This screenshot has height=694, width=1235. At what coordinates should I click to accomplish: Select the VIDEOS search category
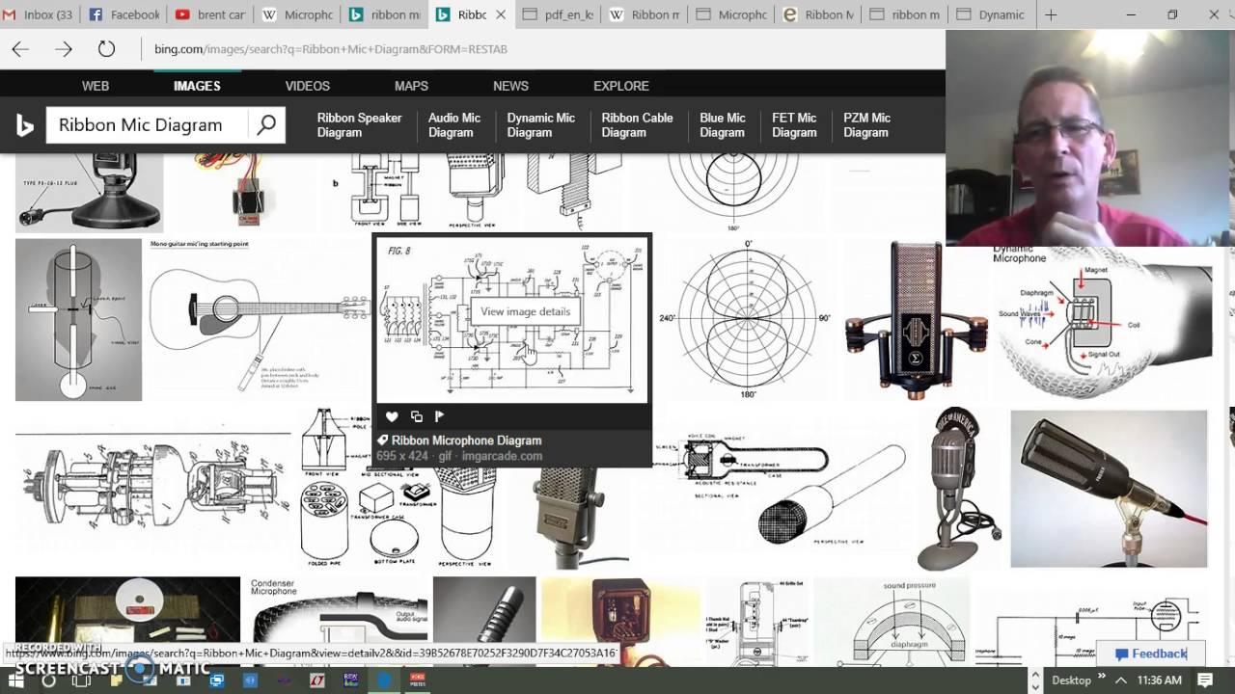tap(308, 86)
